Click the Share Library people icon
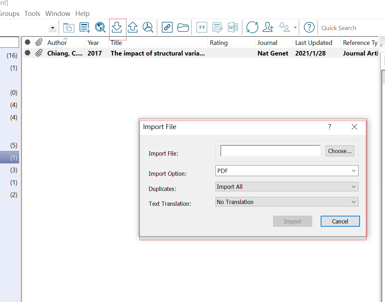Screen dimensions: 385x302 point(268,27)
